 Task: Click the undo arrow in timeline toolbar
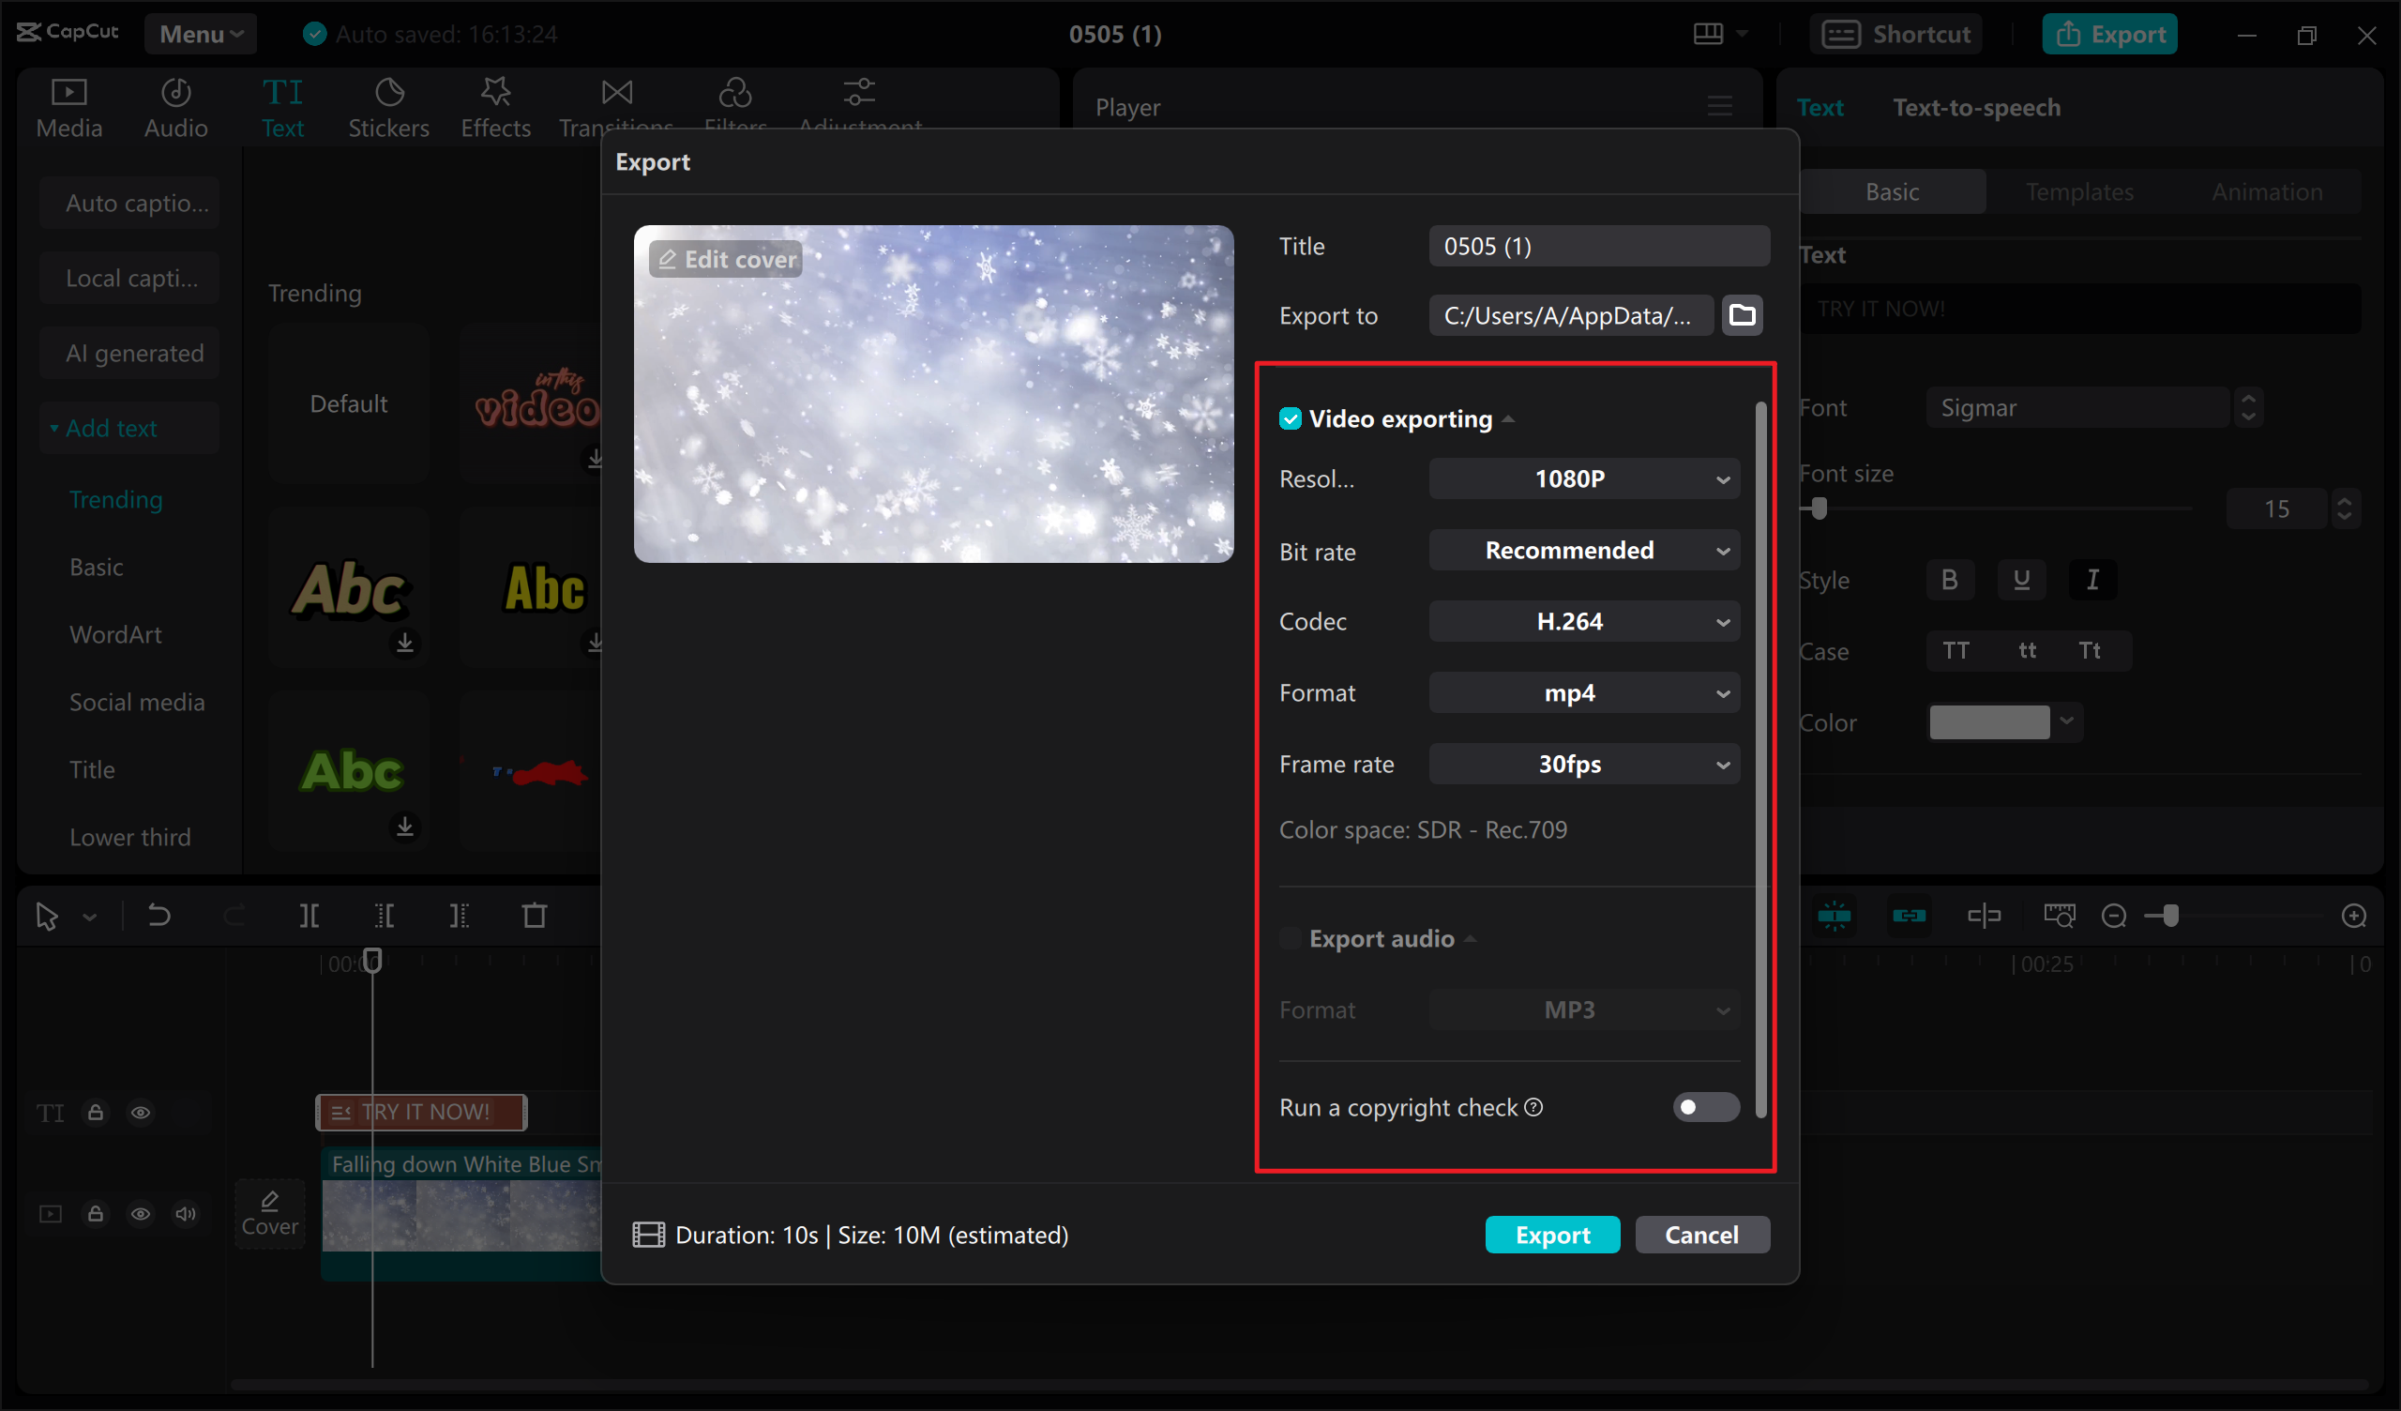pyautogui.click(x=159, y=917)
